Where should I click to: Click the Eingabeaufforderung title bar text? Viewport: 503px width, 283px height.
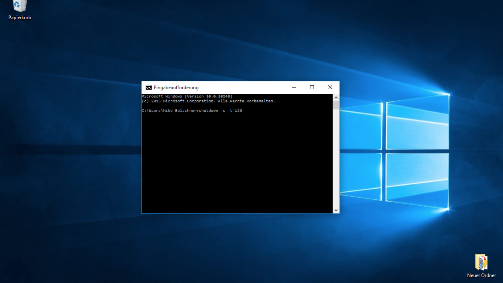tap(176, 87)
